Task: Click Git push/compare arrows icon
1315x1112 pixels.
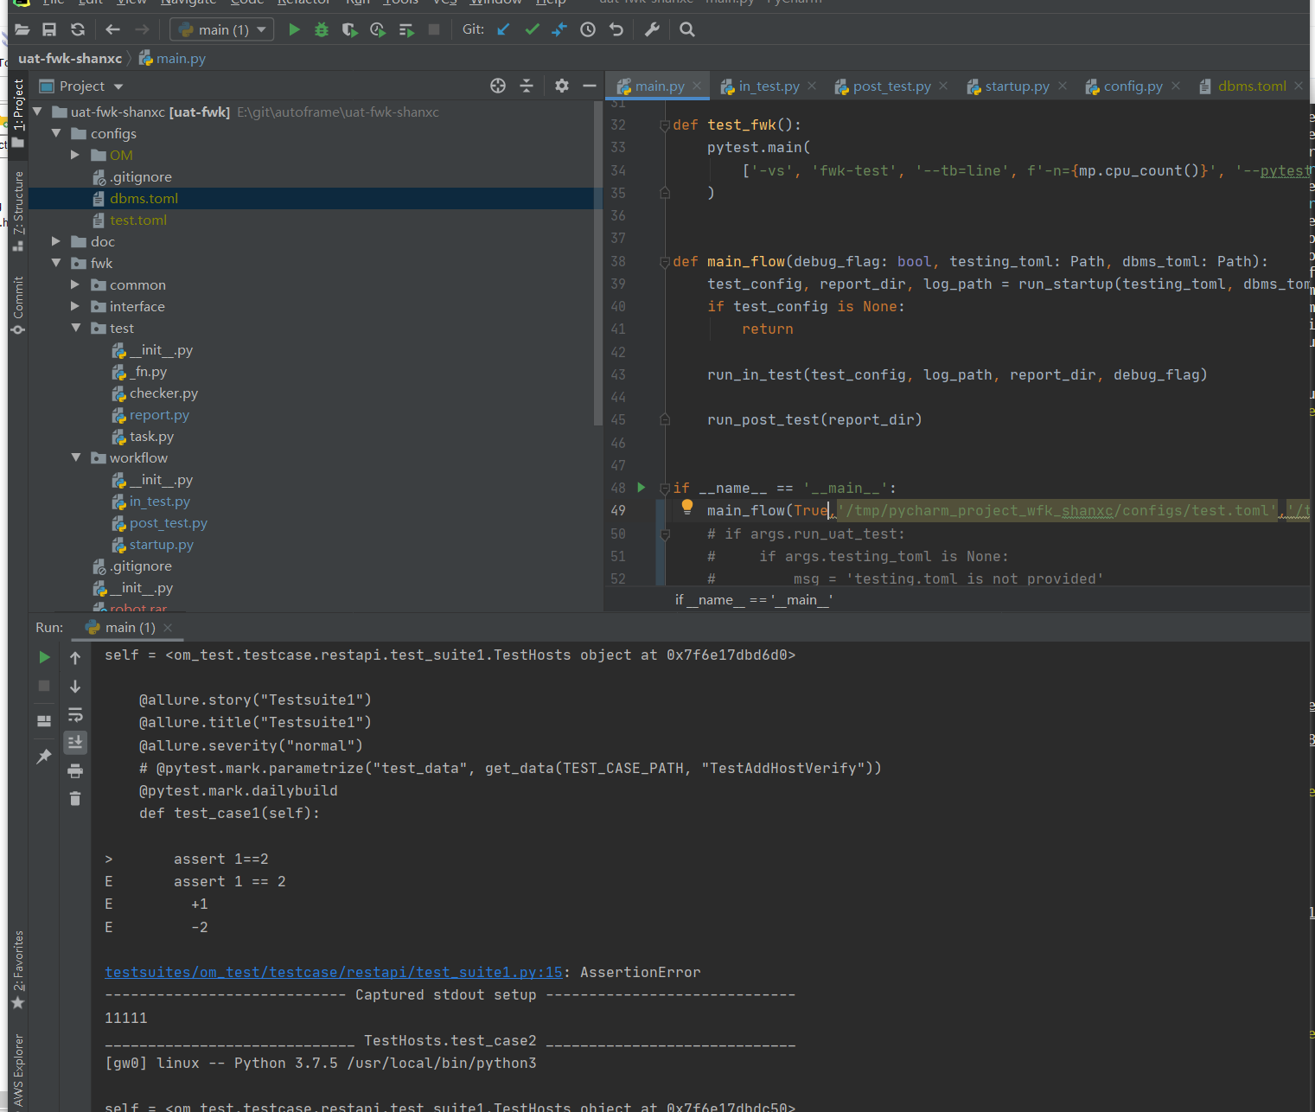Action: (559, 29)
